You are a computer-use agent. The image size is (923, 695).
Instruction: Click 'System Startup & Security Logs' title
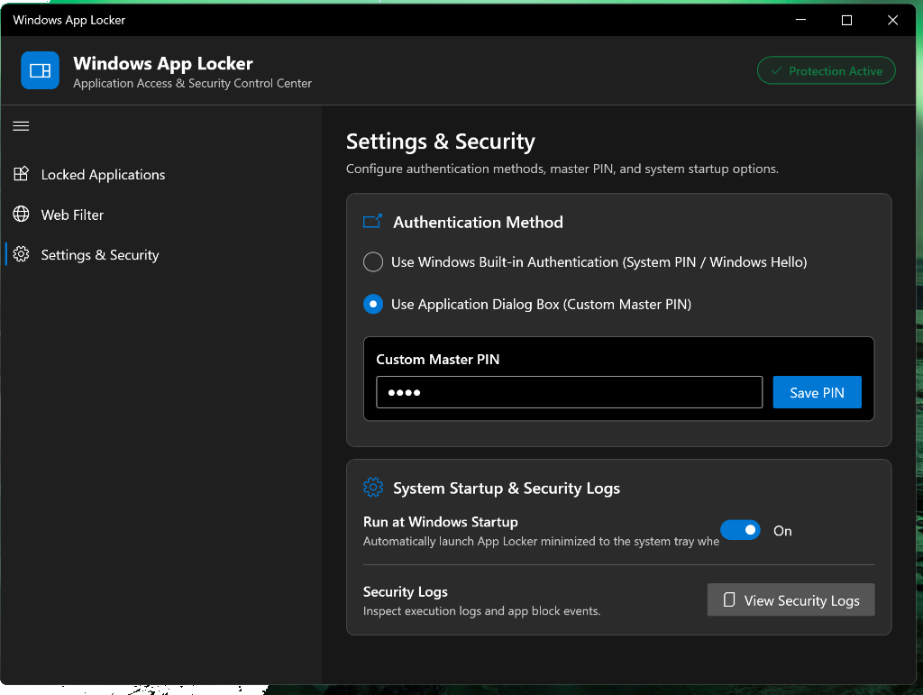507,489
